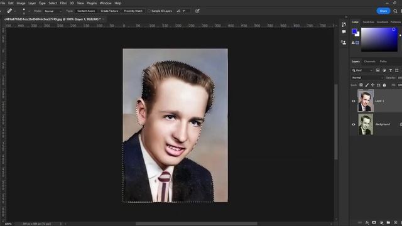Open the 3D menu

pos(72,3)
